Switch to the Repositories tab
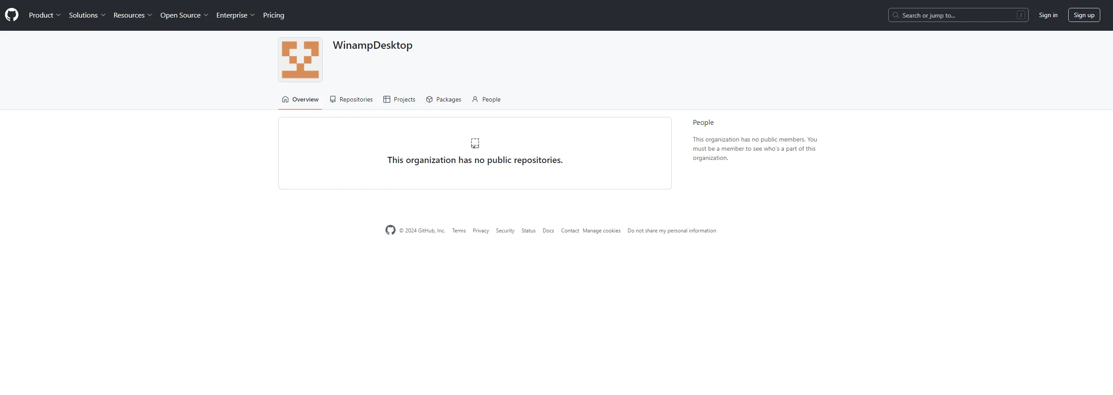 351,99
